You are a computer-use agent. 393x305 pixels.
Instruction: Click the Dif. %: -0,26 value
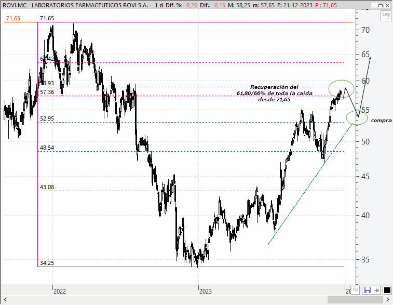(x=182, y=5)
